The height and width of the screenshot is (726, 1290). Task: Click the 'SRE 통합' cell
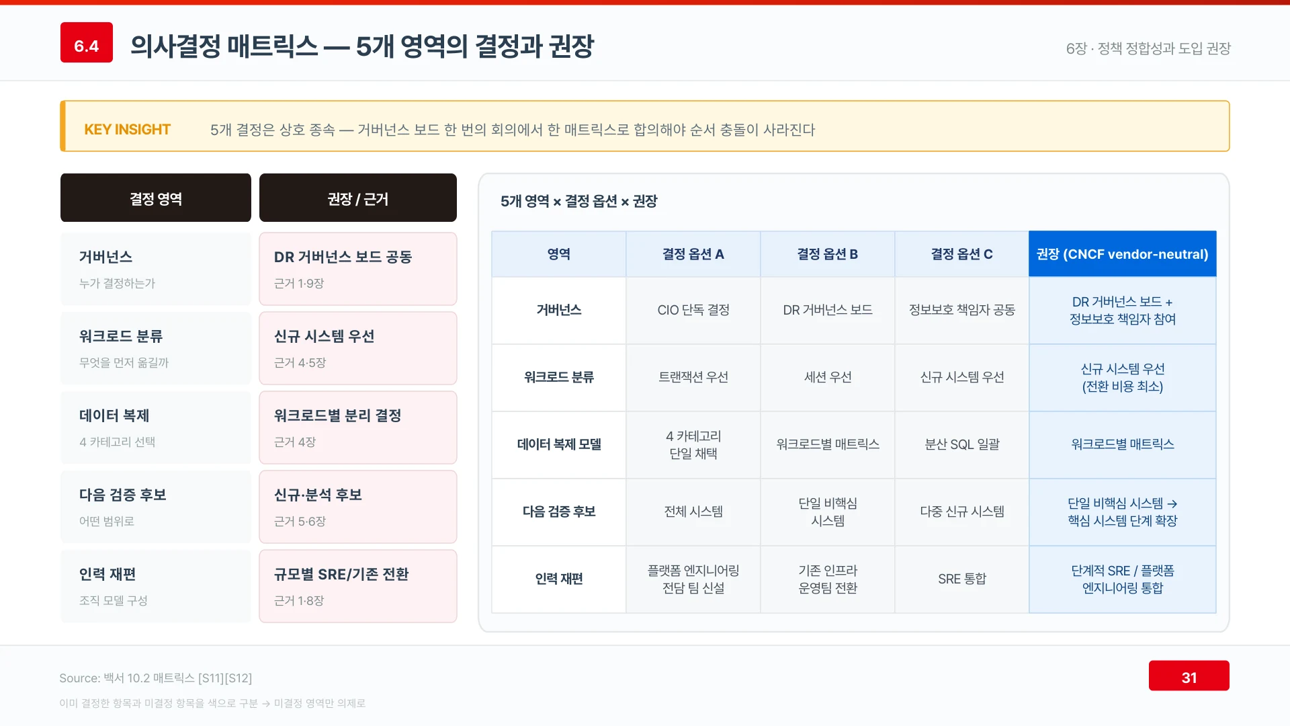[962, 579]
